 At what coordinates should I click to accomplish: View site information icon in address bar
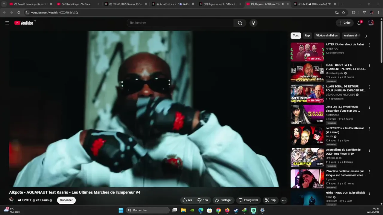[x=27, y=13]
